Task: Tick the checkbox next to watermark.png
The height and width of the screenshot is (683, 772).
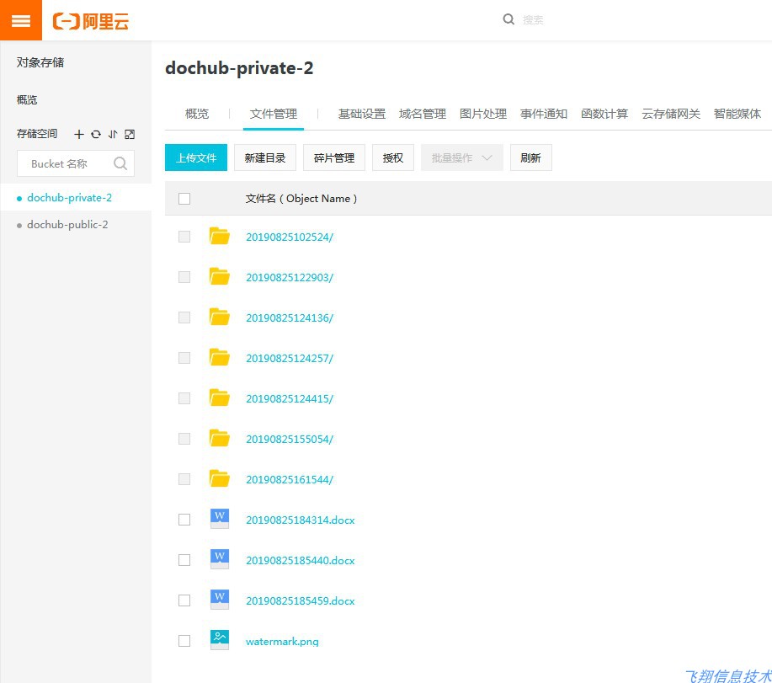Action: (x=184, y=640)
